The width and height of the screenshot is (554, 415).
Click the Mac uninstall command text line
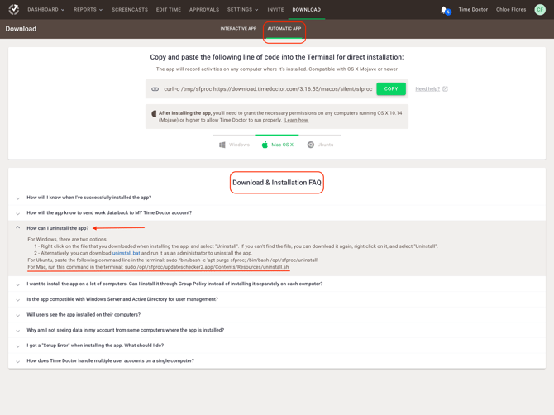coord(158,267)
